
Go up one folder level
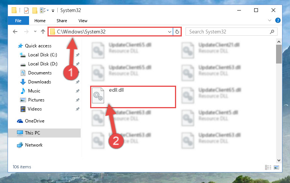43,32
